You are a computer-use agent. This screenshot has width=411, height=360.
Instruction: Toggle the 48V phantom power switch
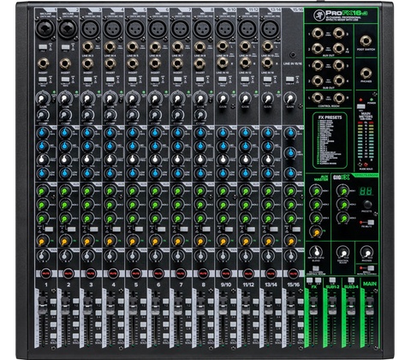360,106
